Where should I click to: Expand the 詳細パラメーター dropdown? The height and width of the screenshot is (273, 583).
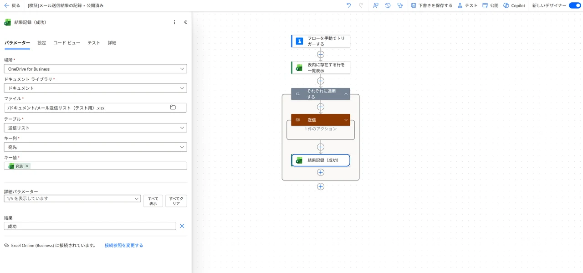pos(72,199)
